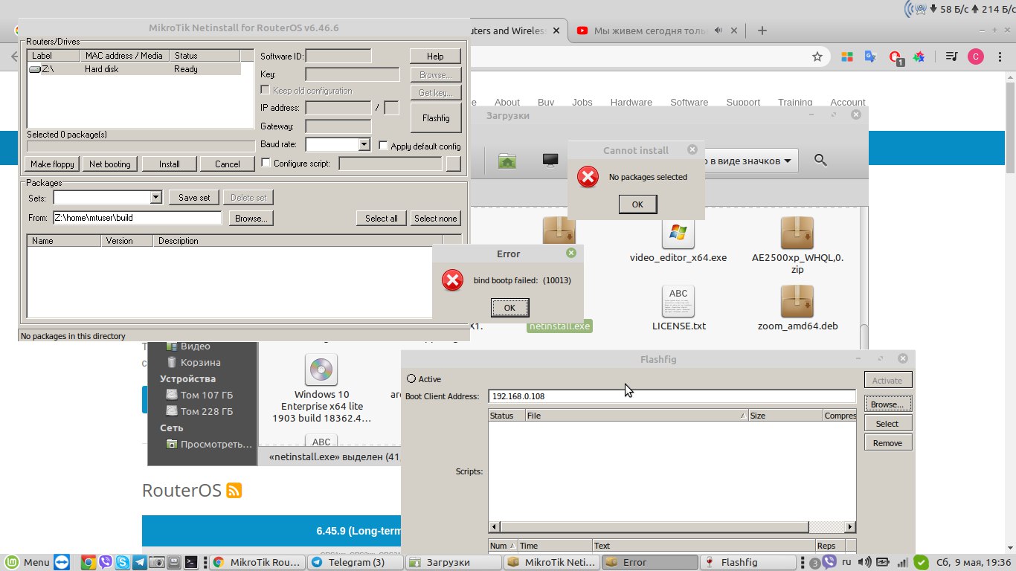Select zoom_amd64.deb package icon
1016x571 pixels.
[x=797, y=301]
